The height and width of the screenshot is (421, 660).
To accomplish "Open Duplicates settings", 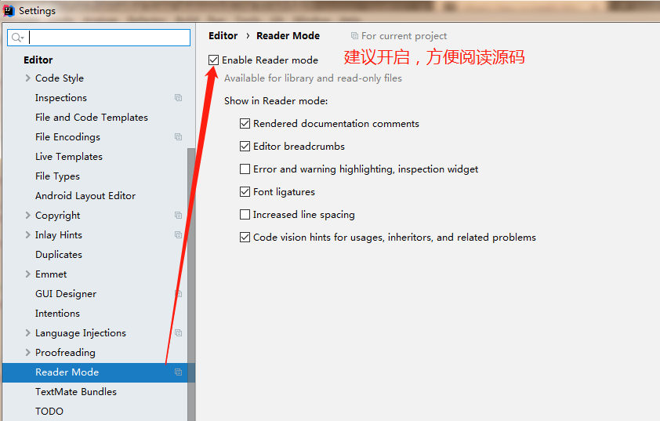I will coord(59,255).
